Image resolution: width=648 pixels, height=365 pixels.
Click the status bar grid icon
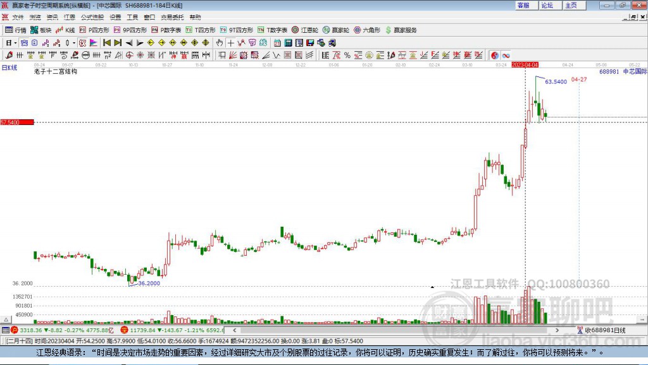pyautogui.click(x=5, y=330)
